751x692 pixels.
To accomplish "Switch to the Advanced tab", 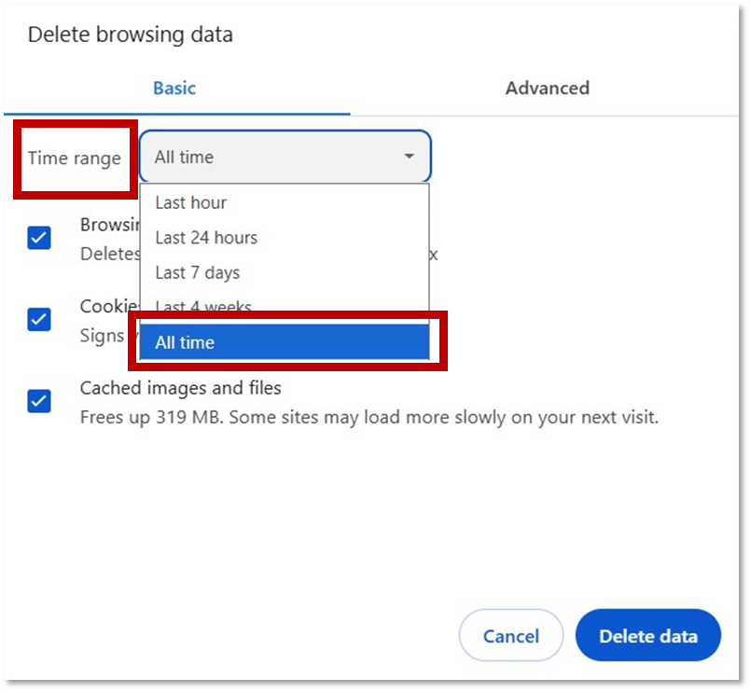I will tap(547, 89).
